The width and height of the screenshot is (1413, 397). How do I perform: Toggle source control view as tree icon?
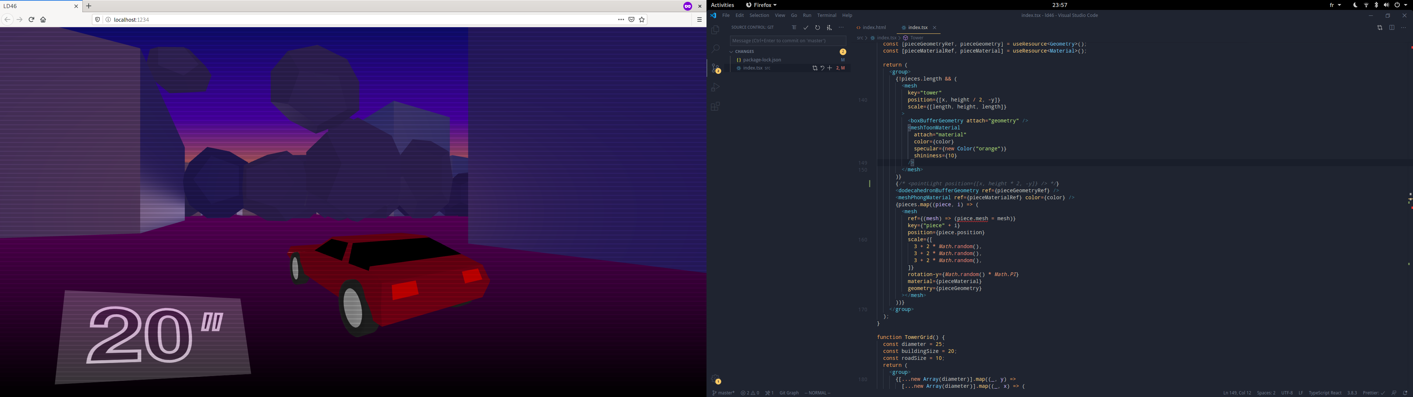(x=794, y=28)
